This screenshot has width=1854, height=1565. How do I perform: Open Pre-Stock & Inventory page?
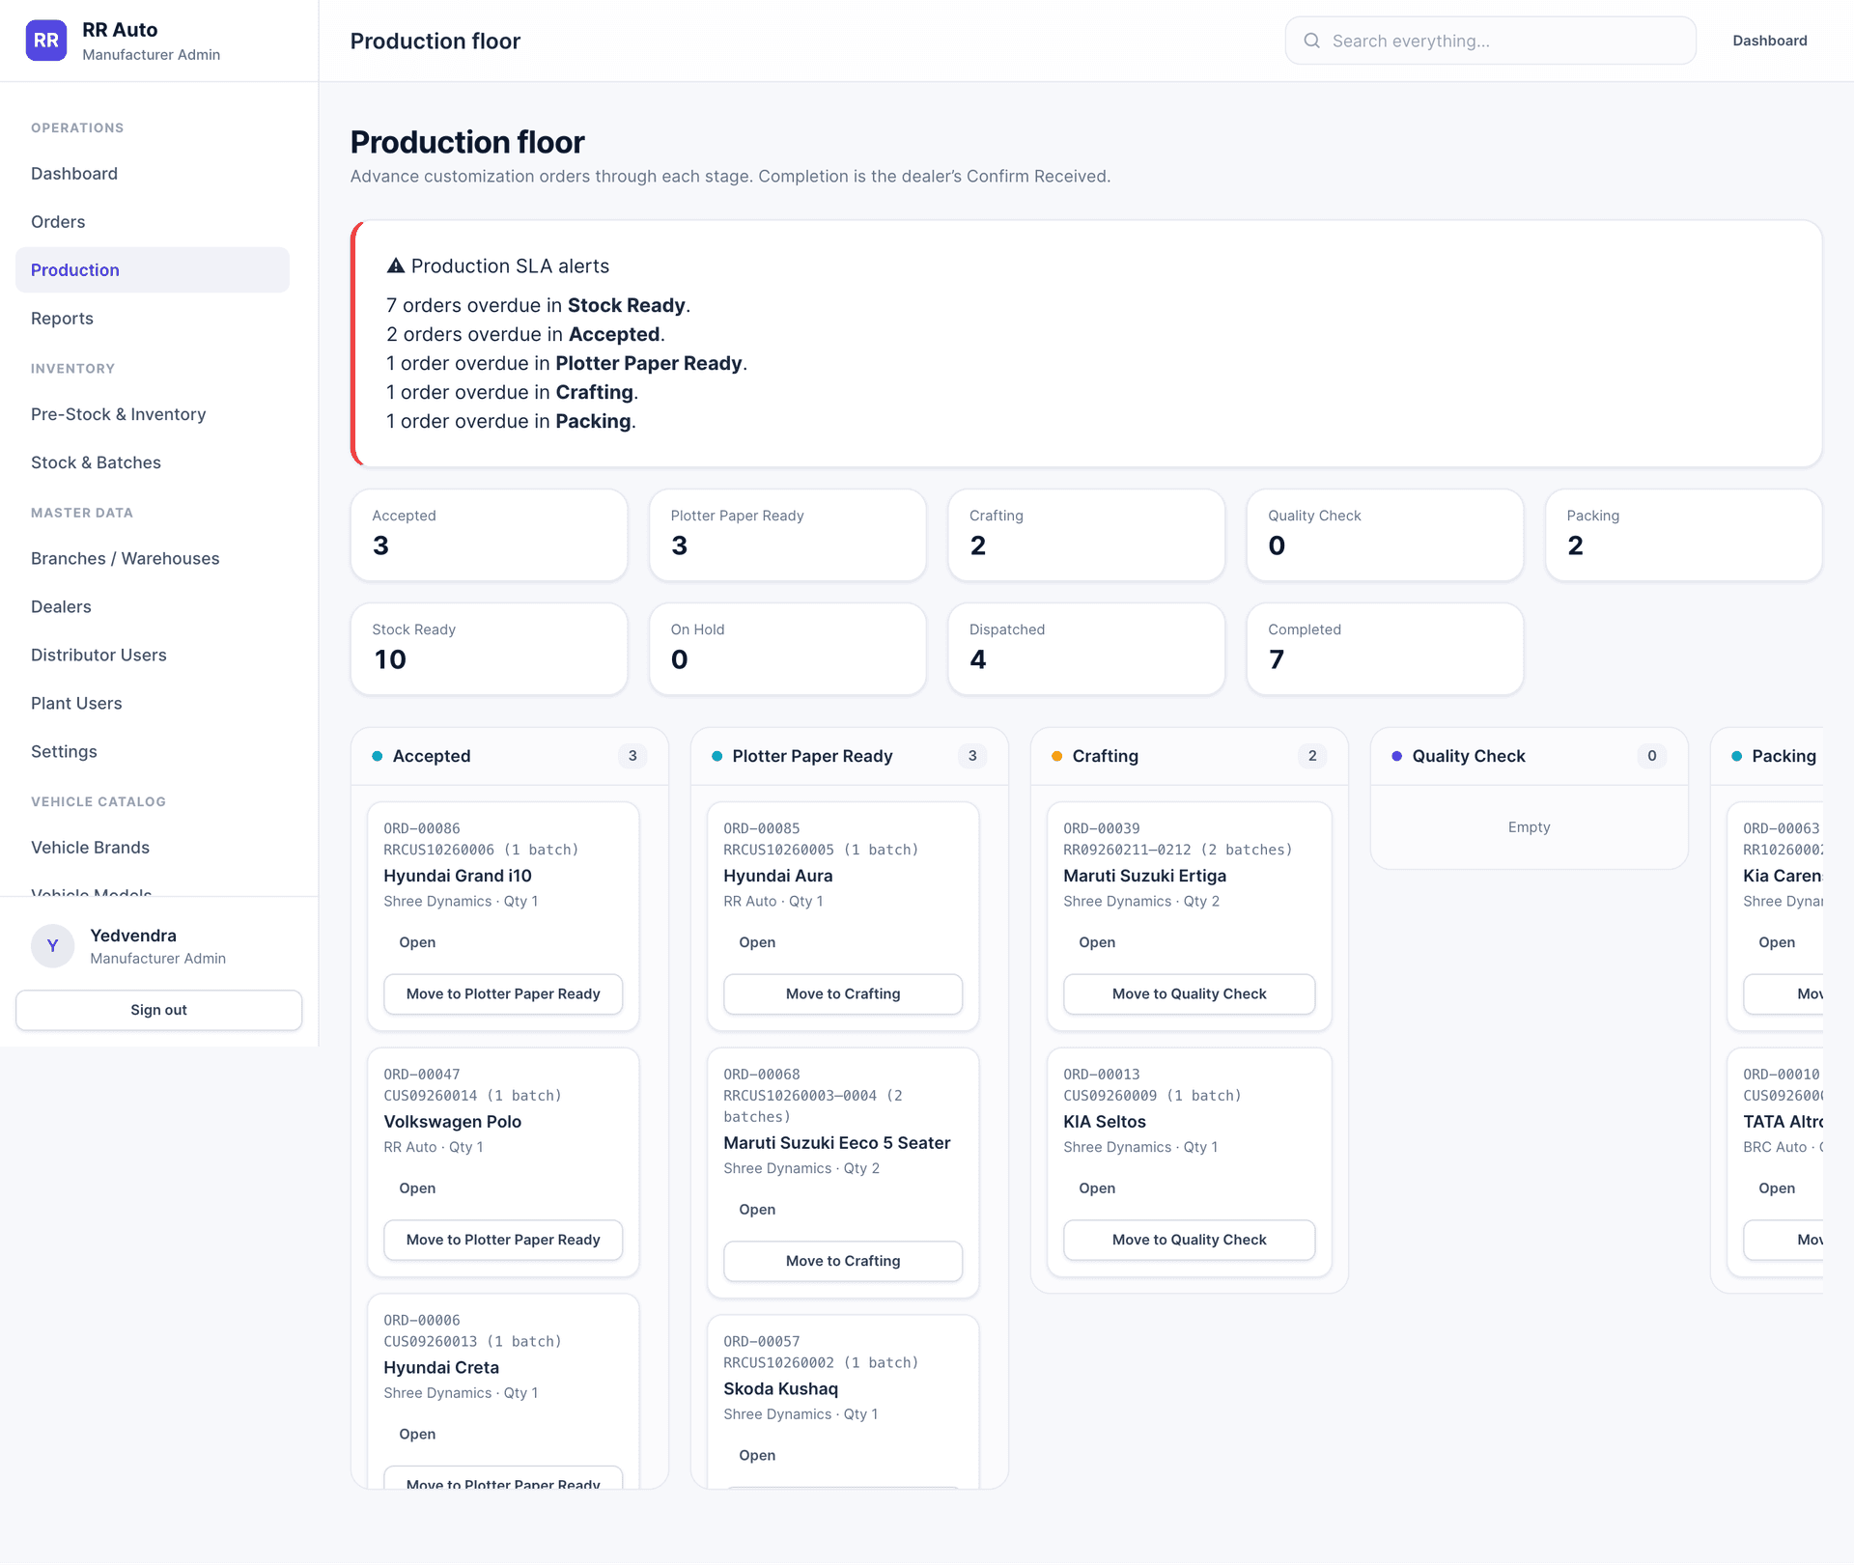click(x=153, y=414)
